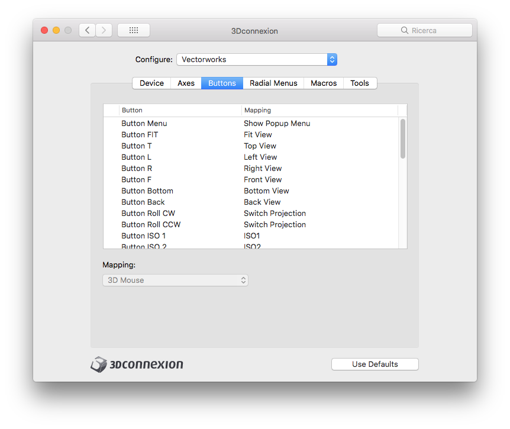
Task: Click the 3Dconnexion logo
Action: tap(137, 365)
